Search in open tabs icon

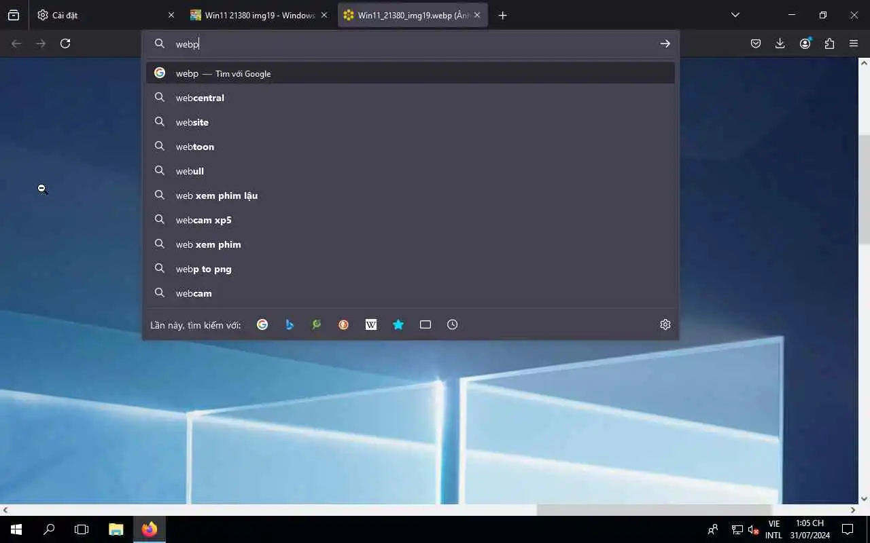tap(425, 324)
